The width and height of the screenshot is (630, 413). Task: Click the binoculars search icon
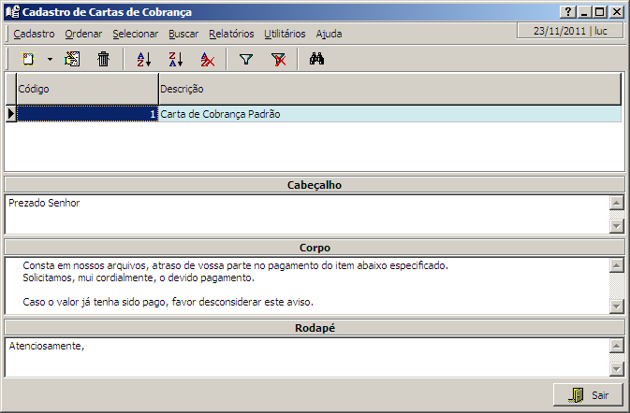316,59
